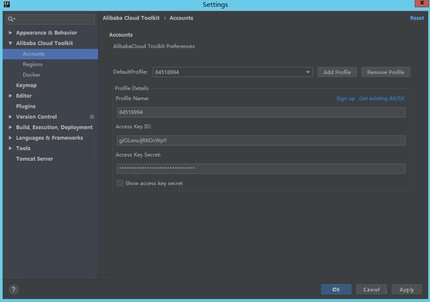Viewport: 430px width, 302px height.
Task: Expand Appearance & Behavior section
Action: click(10, 33)
